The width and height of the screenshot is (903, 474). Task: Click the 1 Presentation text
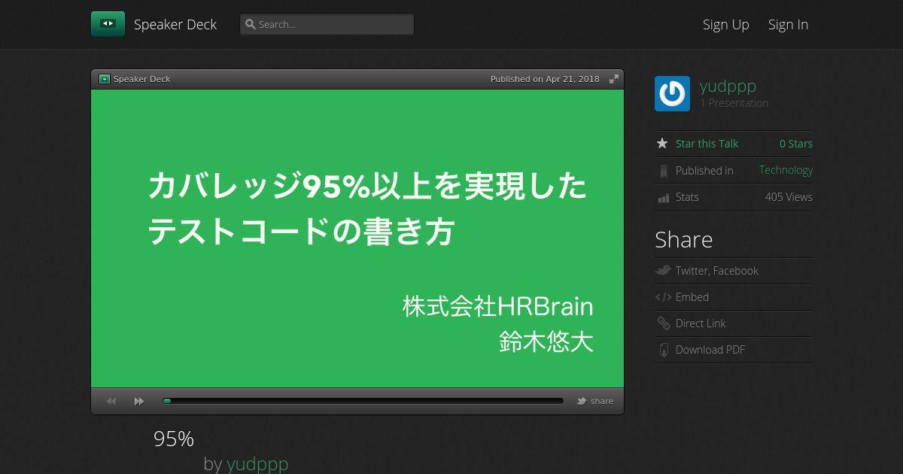[734, 103]
